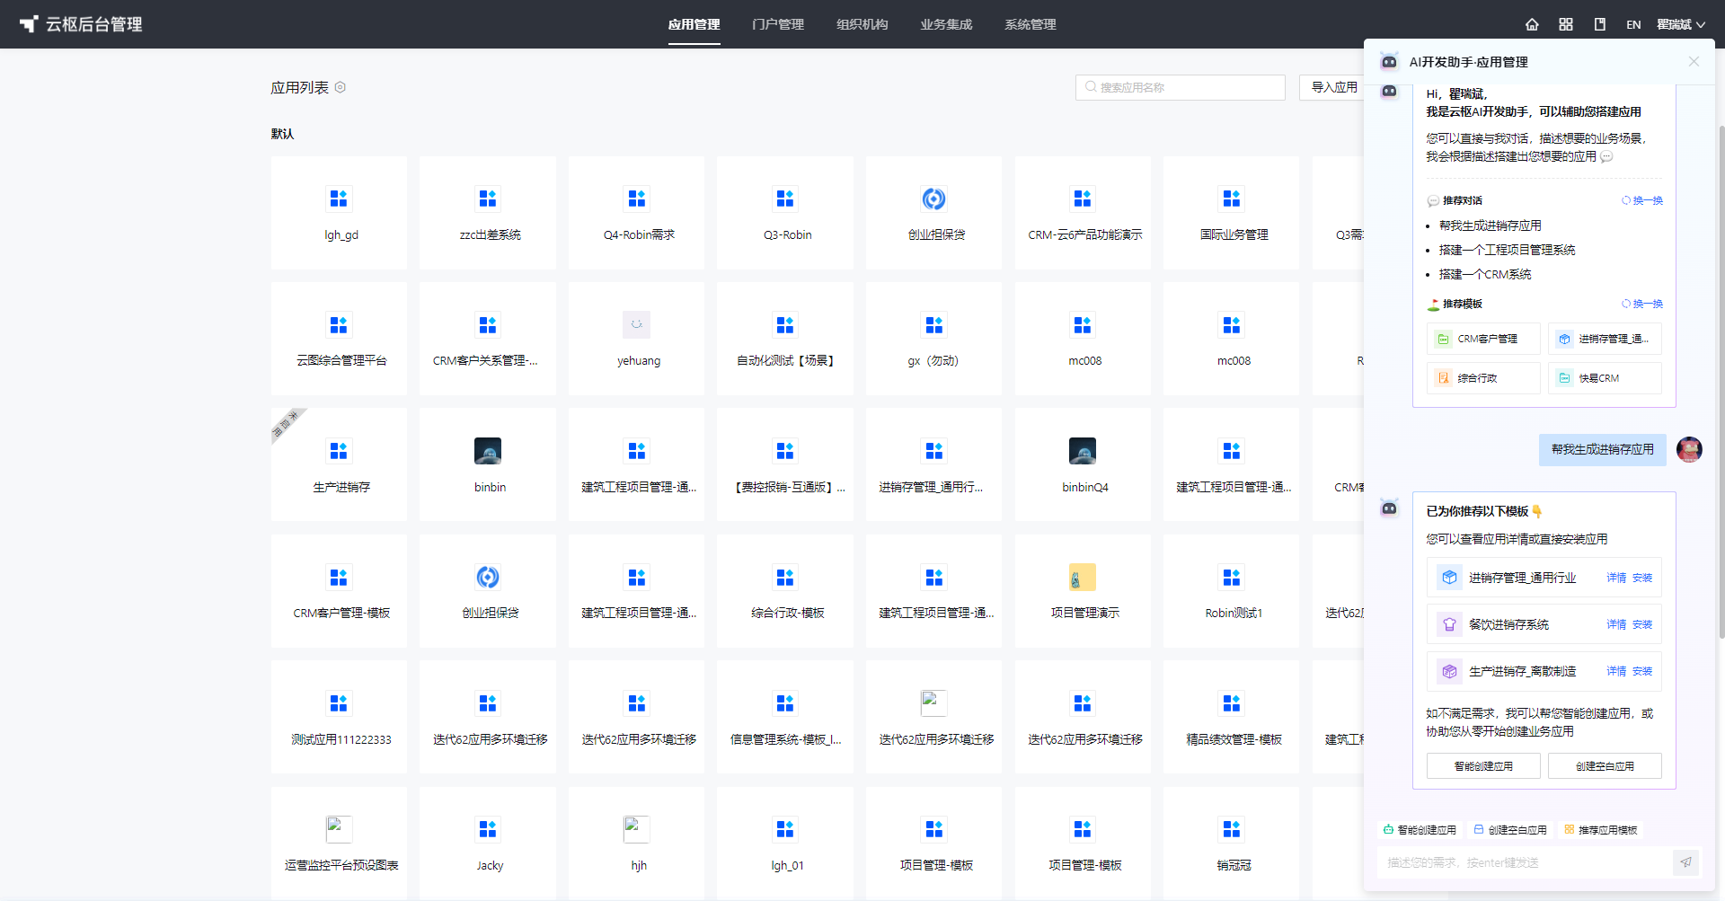The height and width of the screenshot is (901, 1725).
Task: Click 安装 for 餐饮进销存系统
Action: 1642,624
